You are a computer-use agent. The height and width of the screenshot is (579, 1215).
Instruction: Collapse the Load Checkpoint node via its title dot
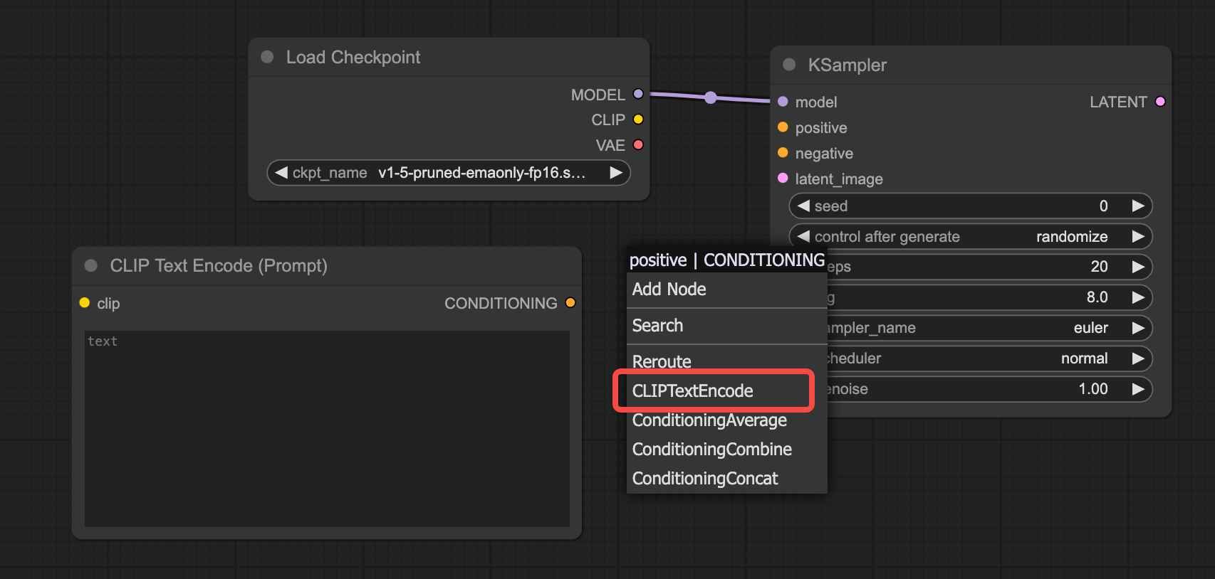(268, 57)
